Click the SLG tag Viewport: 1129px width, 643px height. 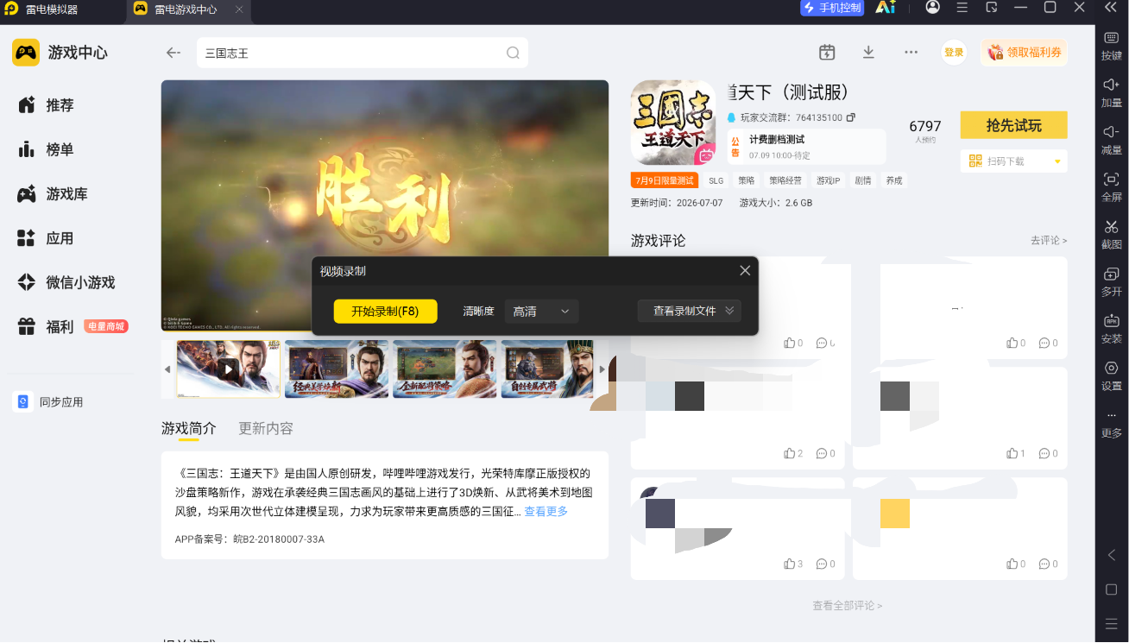716,181
